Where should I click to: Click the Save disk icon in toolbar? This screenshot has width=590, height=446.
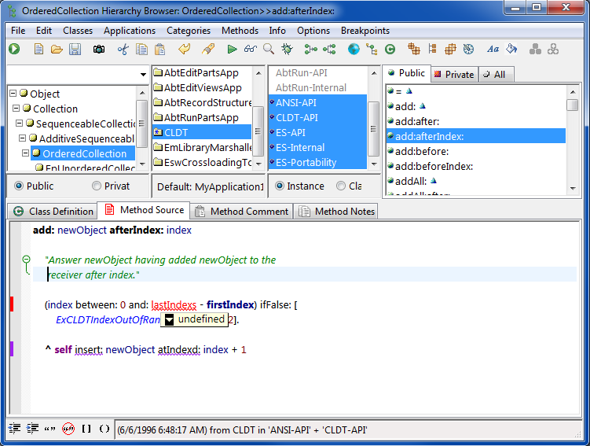(75, 49)
